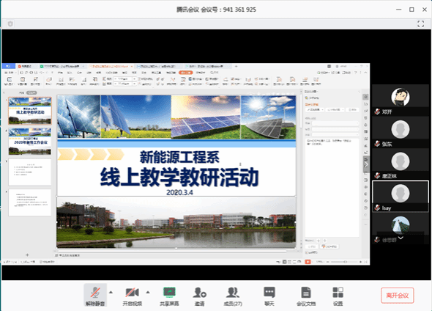Switch to slide sorter view icon
This screenshot has height=311, width=432.
289,262
